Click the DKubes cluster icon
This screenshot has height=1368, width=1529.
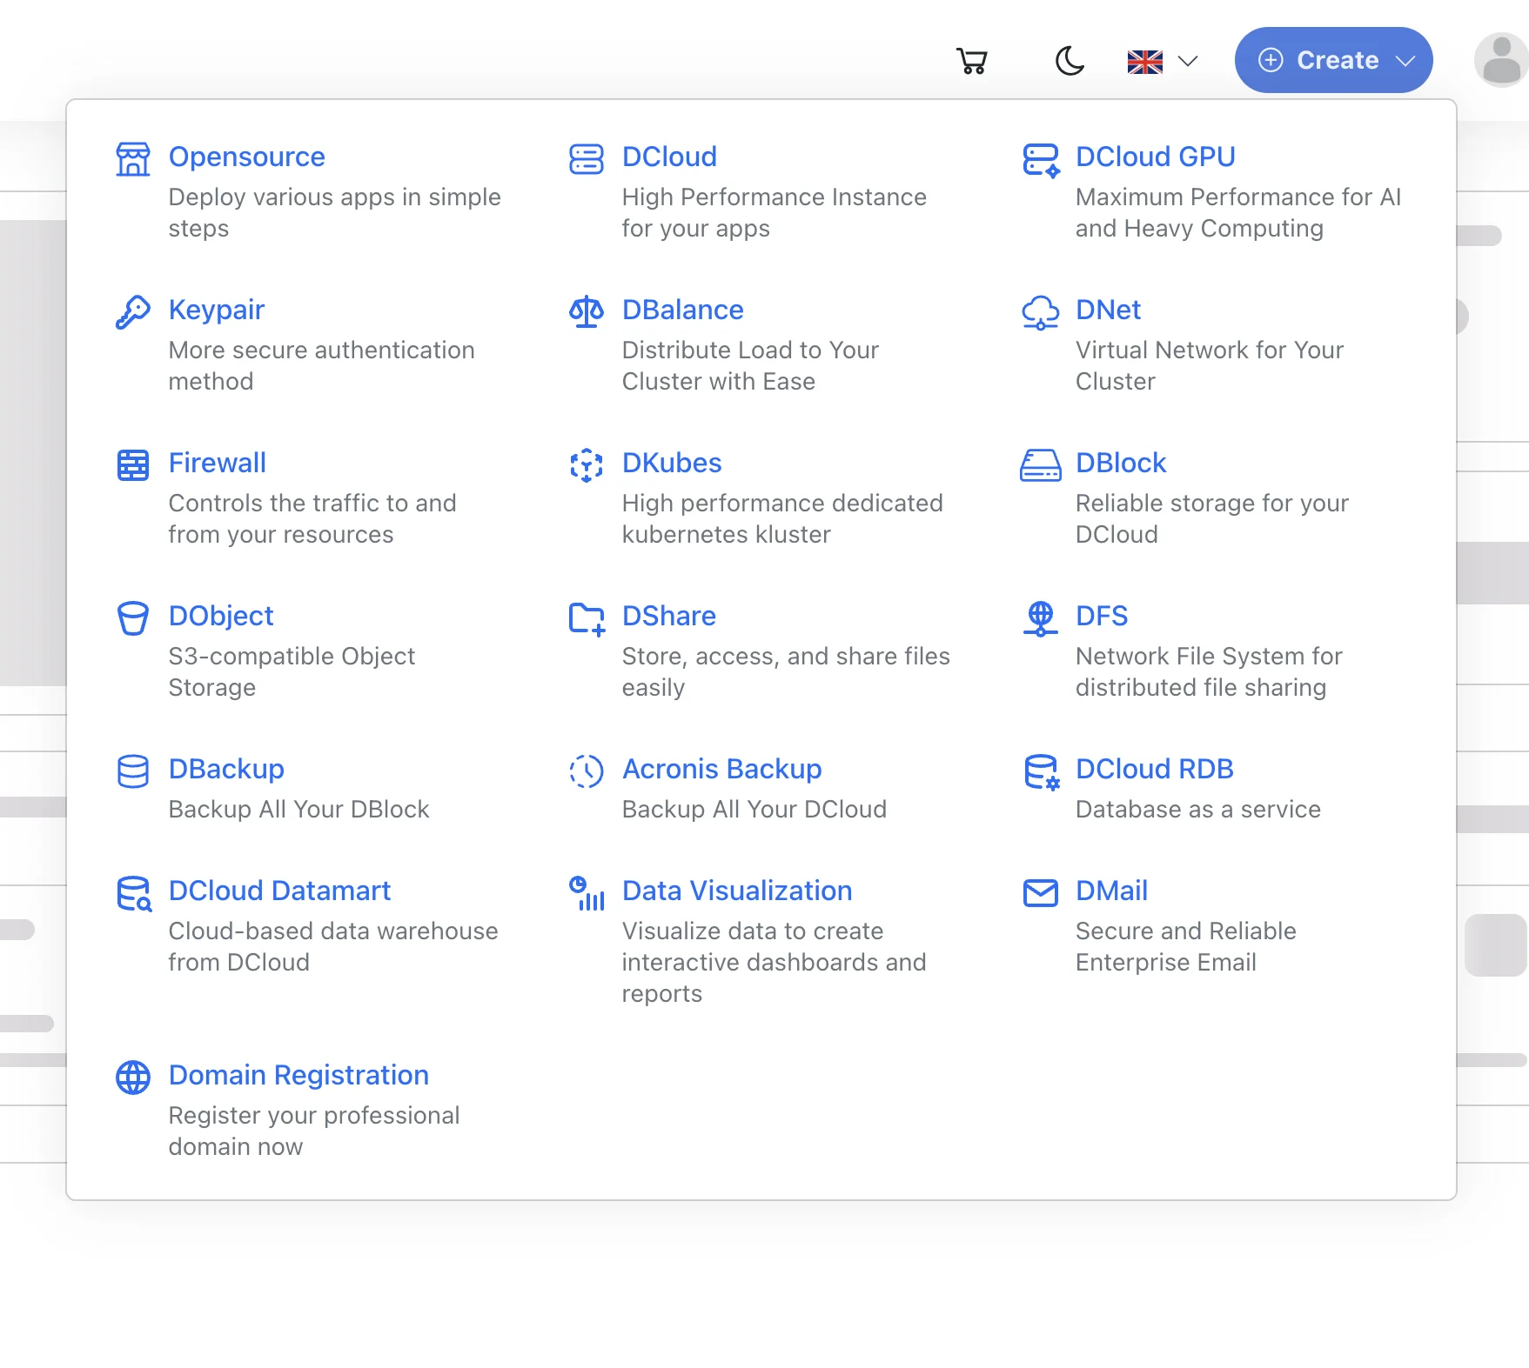tap(587, 465)
